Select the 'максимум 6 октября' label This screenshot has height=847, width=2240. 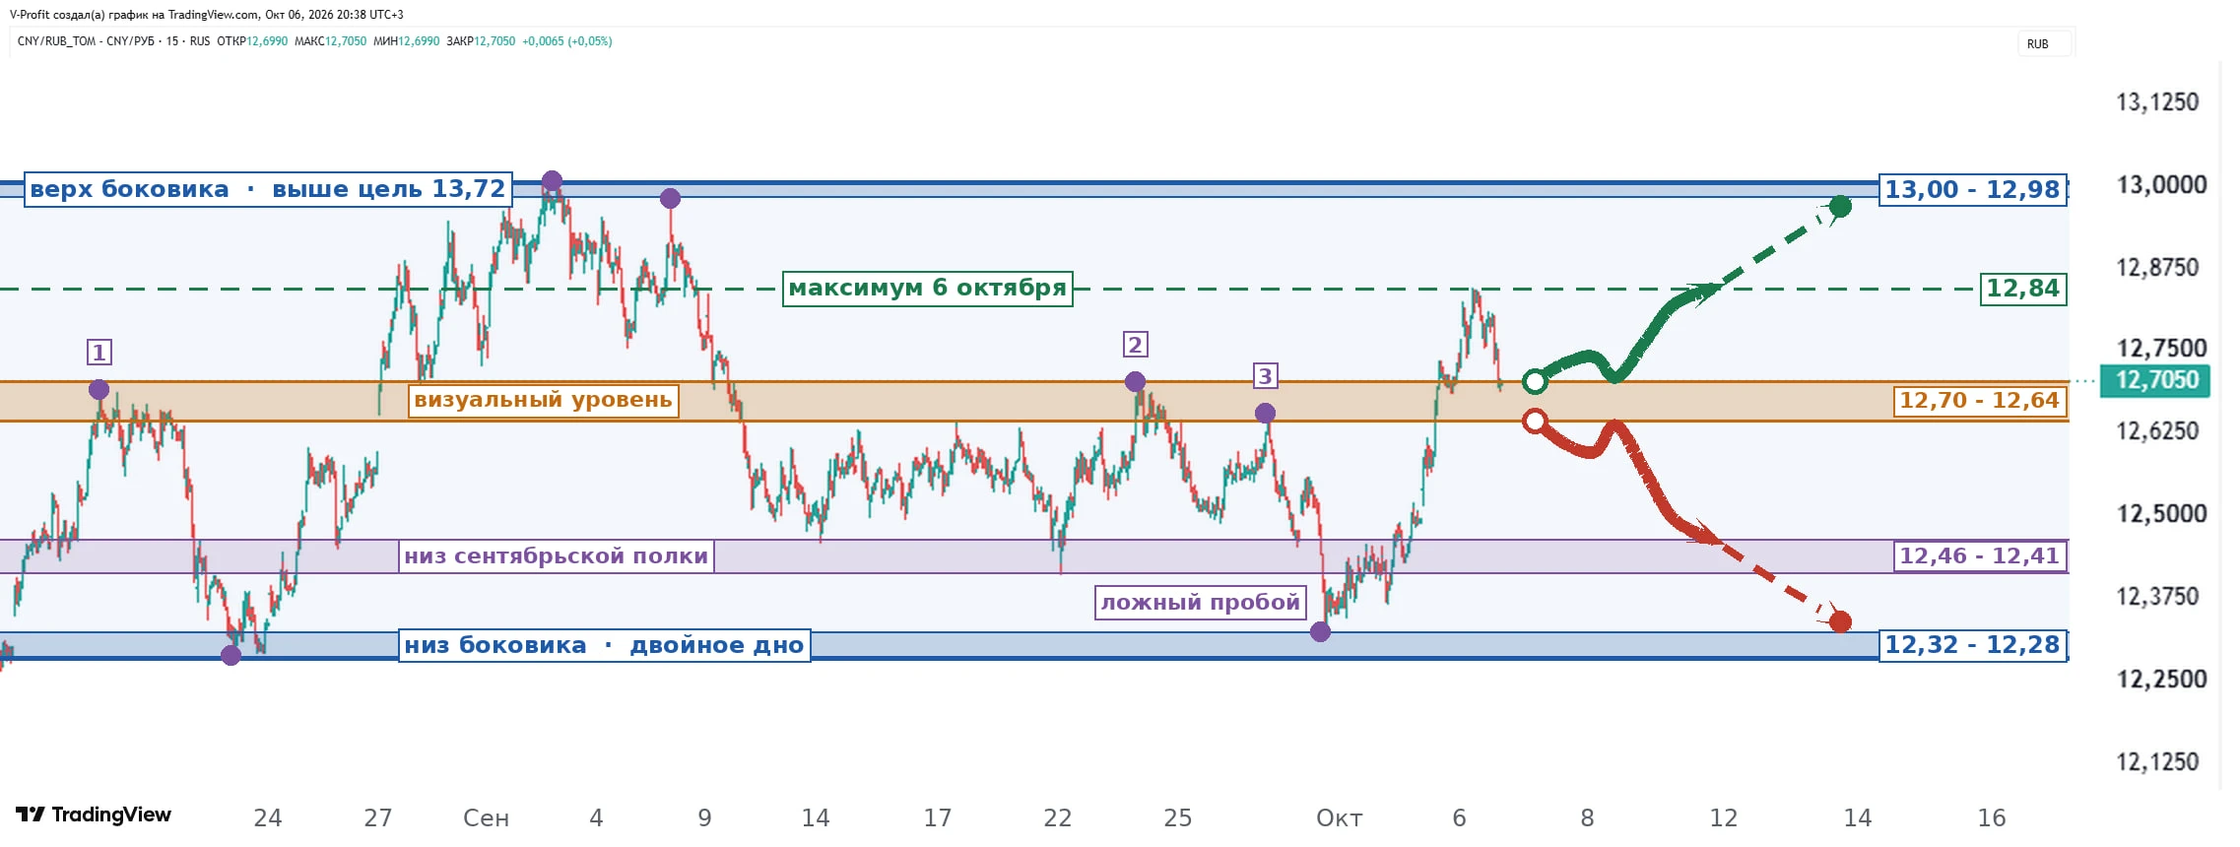pyautogui.click(x=928, y=289)
